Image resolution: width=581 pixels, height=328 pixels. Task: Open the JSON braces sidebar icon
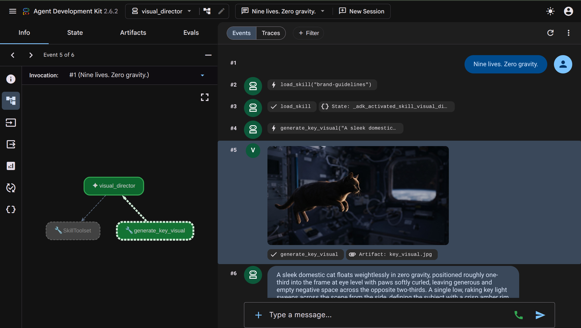click(11, 209)
